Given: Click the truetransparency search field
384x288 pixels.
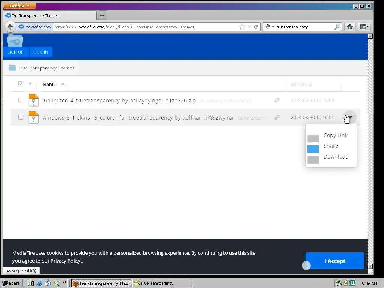Looking at the screenshot, I should pyautogui.click(x=304, y=27).
